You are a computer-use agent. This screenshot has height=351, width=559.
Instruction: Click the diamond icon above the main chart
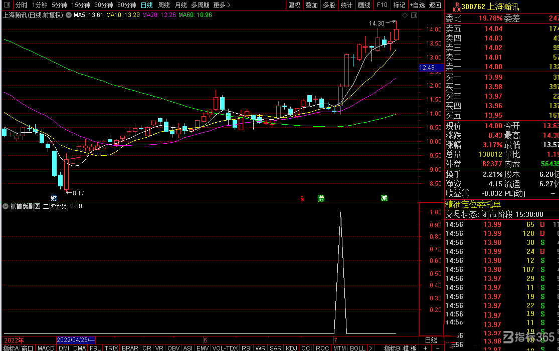(405, 15)
